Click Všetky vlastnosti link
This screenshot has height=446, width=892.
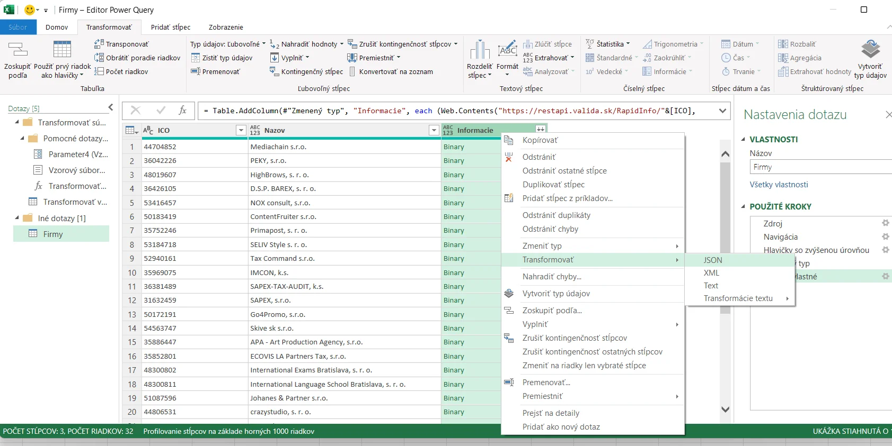(779, 184)
